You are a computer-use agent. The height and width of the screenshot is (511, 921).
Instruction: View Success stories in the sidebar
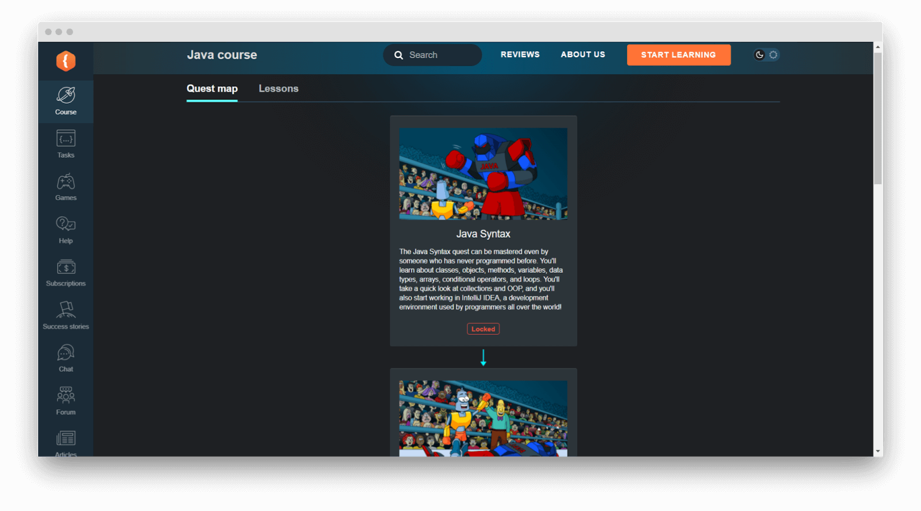click(x=66, y=315)
